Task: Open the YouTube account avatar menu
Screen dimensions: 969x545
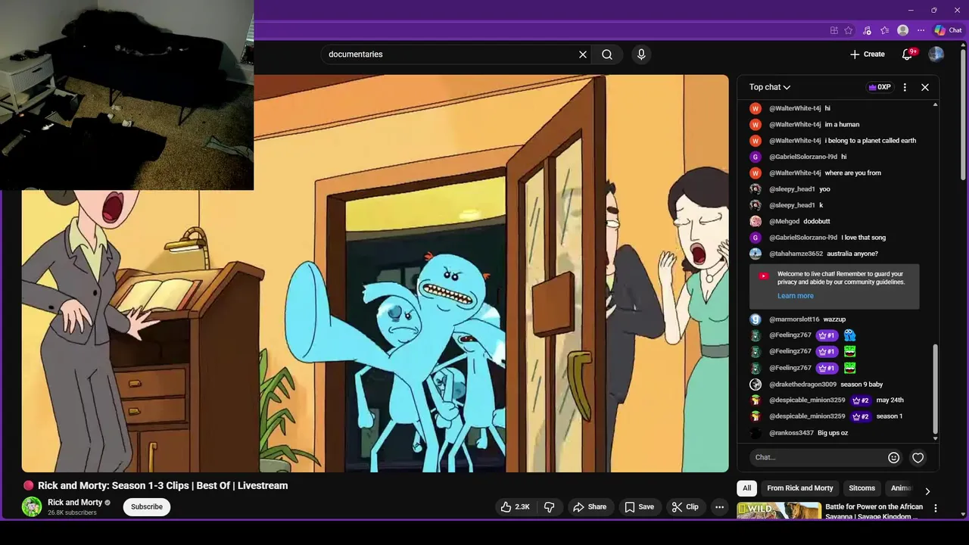Action: [936, 54]
